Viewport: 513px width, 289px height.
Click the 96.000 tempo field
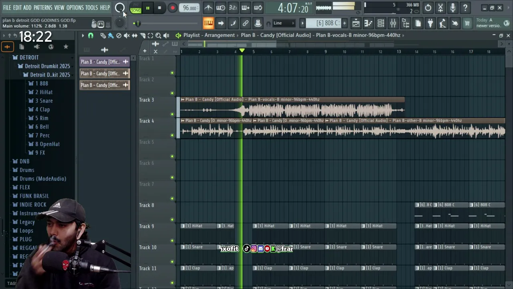[189, 8]
